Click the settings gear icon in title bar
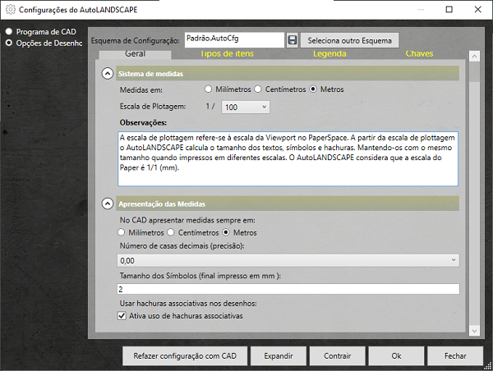 tap(9, 10)
